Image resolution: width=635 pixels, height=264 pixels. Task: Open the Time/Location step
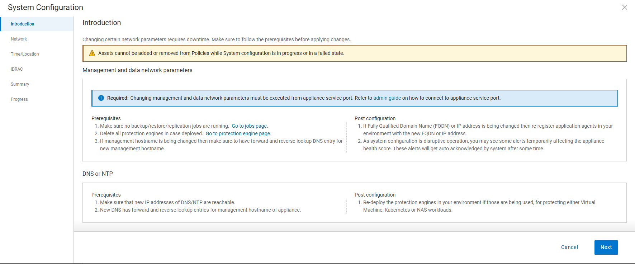(x=25, y=54)
